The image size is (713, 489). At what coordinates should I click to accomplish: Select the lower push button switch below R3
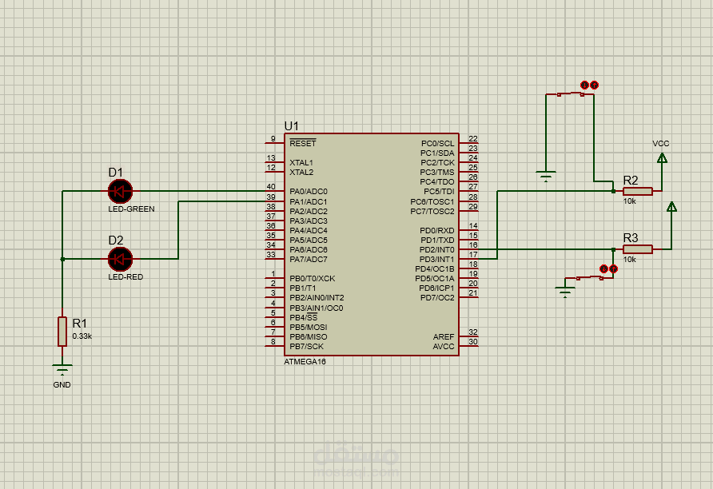(x=590, y=277)
